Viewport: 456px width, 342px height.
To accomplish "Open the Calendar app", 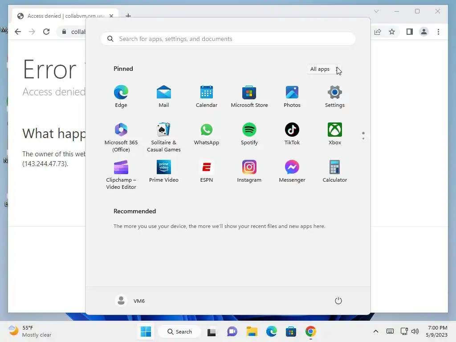I will (x=207, y=97).
